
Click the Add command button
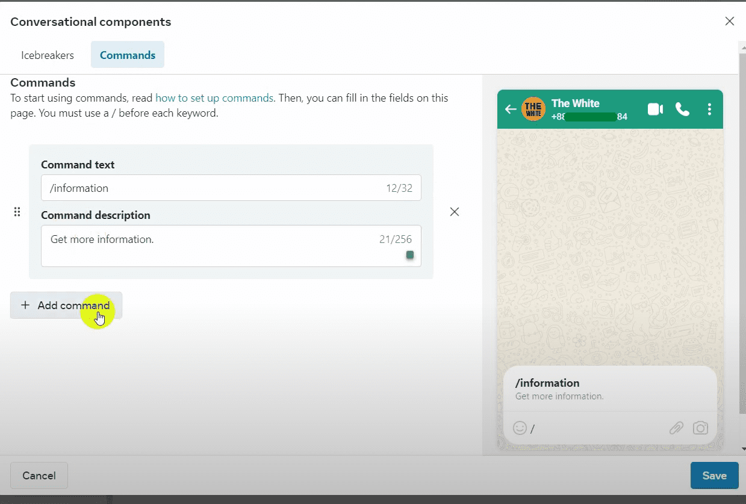pos(66,306)
